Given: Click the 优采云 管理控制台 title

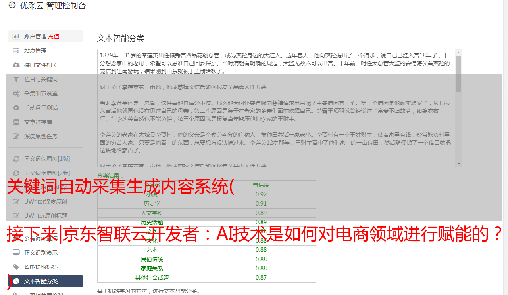Looking at the screenshot, I should pyautogui.click(x=53, y=6).
